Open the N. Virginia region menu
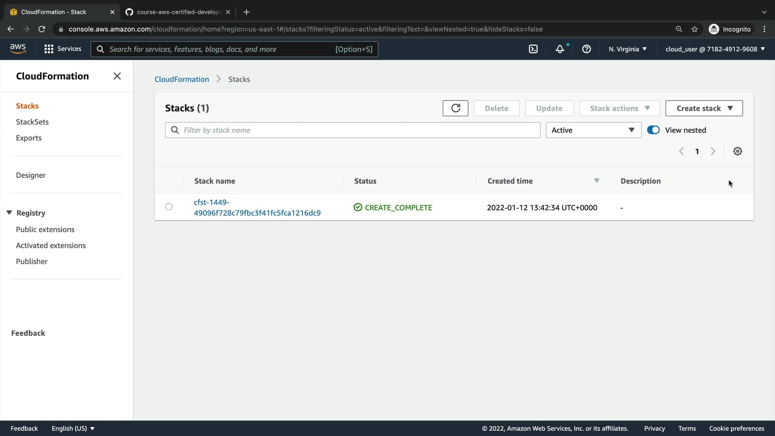This screenshot has height=436, width=775. tap(628, 49)
